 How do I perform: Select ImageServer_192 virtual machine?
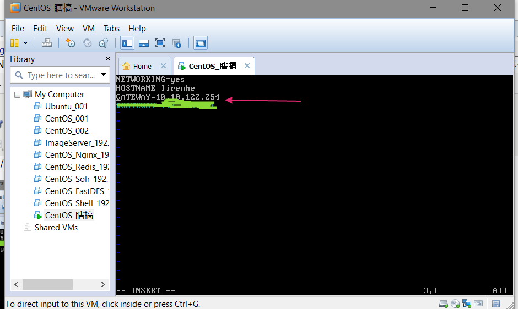point(77,143)
